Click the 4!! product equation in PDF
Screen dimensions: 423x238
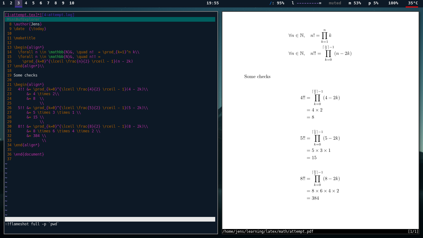[x=320, y=98]
